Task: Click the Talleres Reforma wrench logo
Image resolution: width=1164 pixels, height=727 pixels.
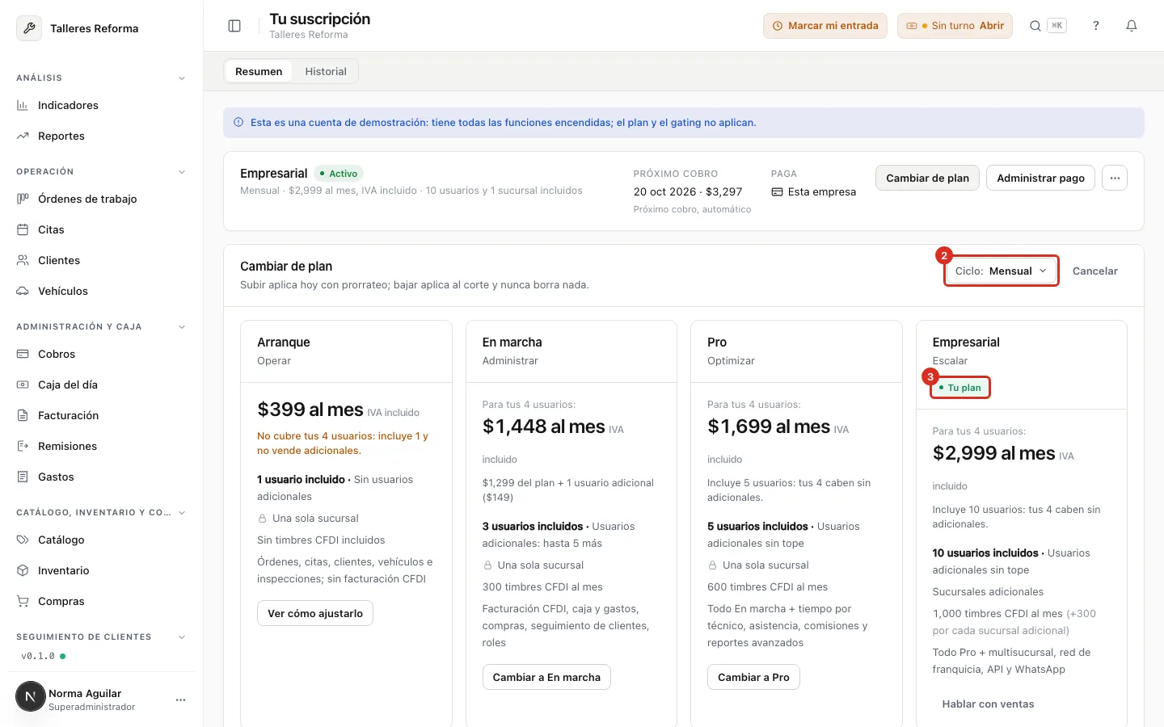Action: point(29,28)
